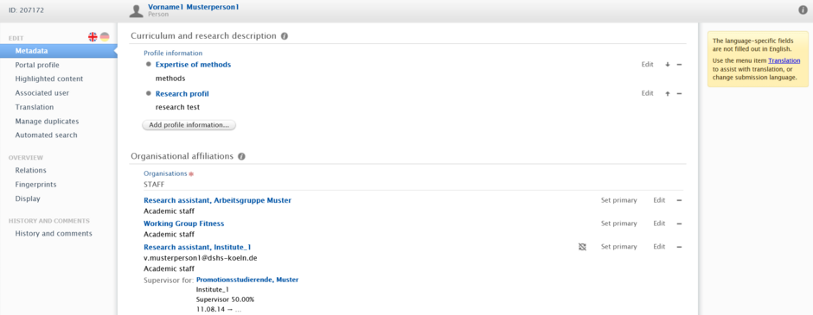Show info for Organisational affiliations
Viewport: 813px width, 315px height.
pos(241,156)
